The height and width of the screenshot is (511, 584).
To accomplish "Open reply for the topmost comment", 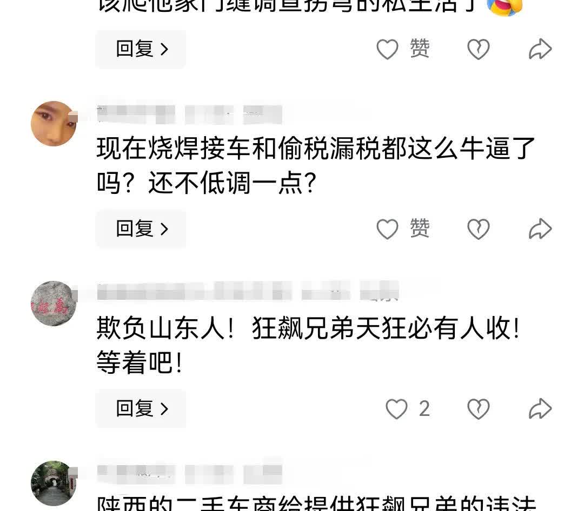I will pos(141,49).
